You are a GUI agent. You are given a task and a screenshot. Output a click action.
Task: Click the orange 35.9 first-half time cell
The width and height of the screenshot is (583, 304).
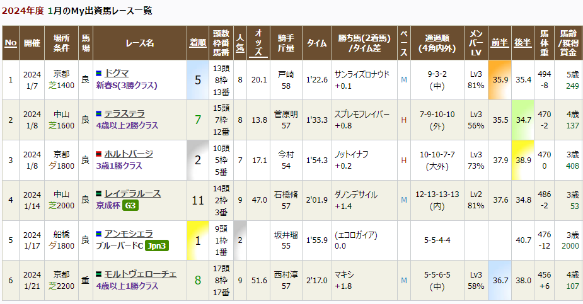point(500,80)
